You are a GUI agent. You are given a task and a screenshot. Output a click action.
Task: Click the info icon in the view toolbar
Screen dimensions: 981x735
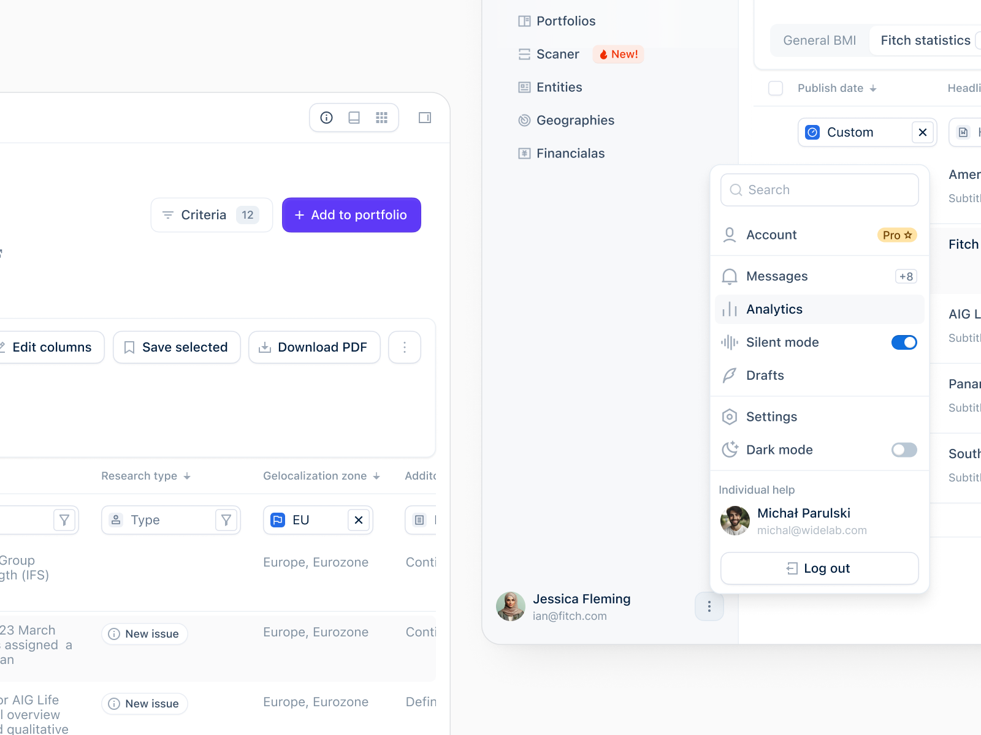(x=326, y=117)
